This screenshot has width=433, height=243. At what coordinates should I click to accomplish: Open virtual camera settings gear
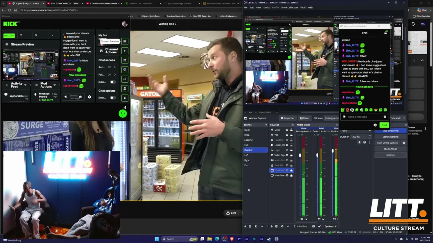coord(404,143)
